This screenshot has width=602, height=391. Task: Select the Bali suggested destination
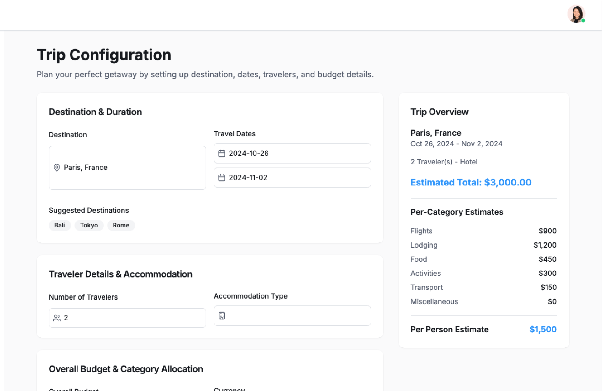(60, 225)
